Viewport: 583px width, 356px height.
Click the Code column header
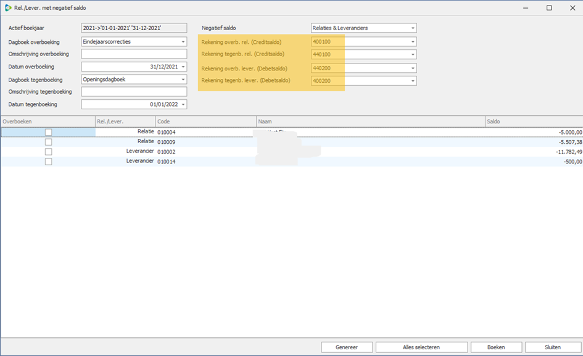click(205, 122)
